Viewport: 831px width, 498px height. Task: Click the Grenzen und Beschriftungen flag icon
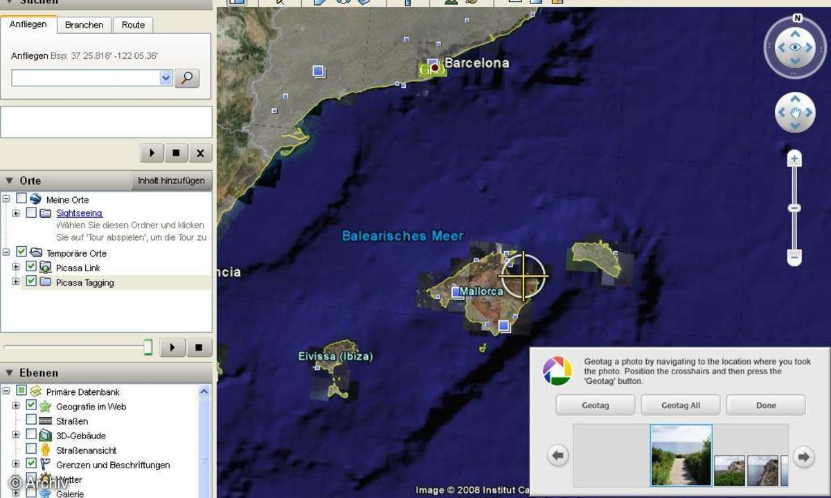click(x=45, y=465)
